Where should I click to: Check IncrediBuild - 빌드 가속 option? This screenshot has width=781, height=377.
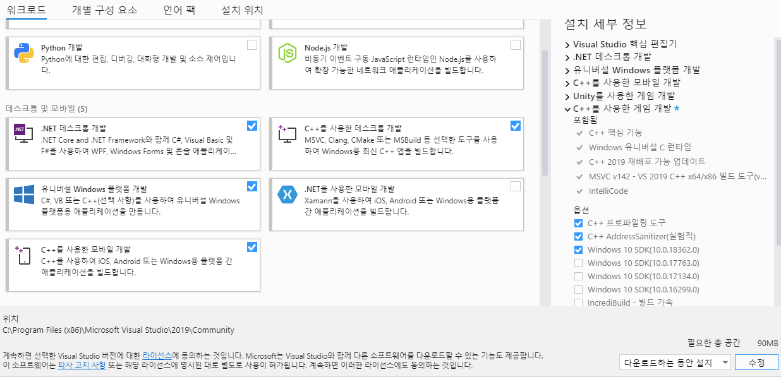pos(578,302)
